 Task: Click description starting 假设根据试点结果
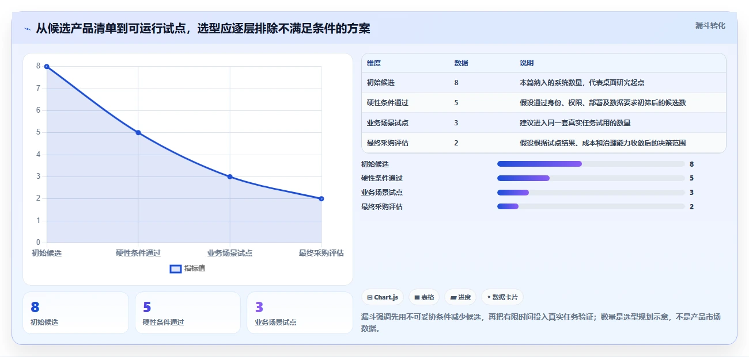point(603,143)
